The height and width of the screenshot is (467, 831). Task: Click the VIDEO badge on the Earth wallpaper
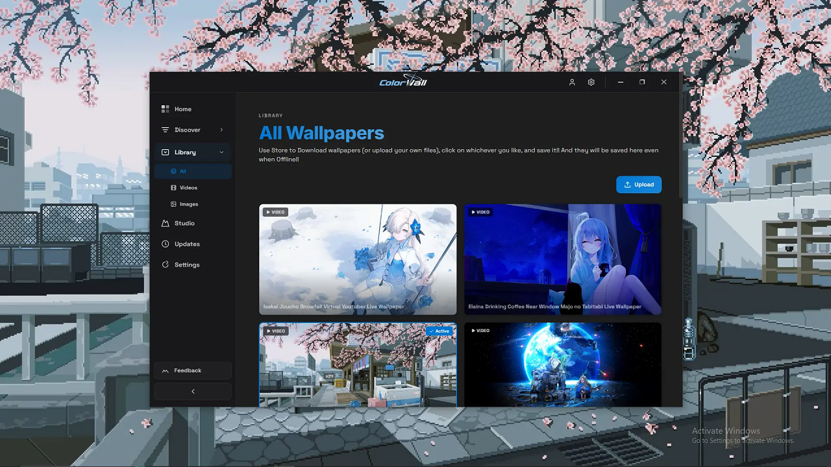480,331
